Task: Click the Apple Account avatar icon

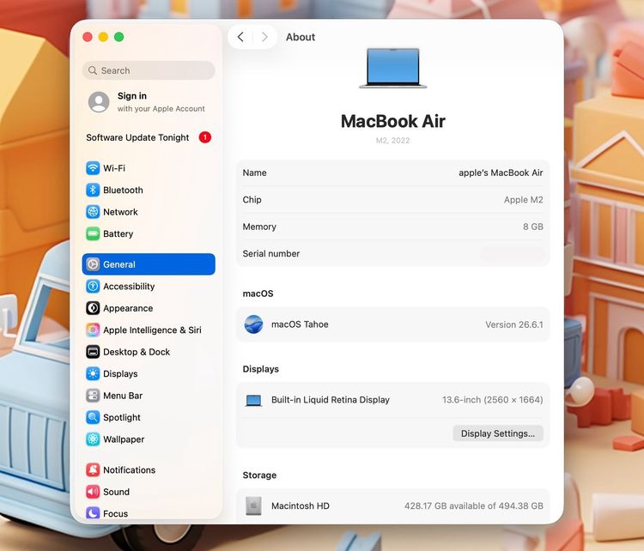Action: coord(99,102)
